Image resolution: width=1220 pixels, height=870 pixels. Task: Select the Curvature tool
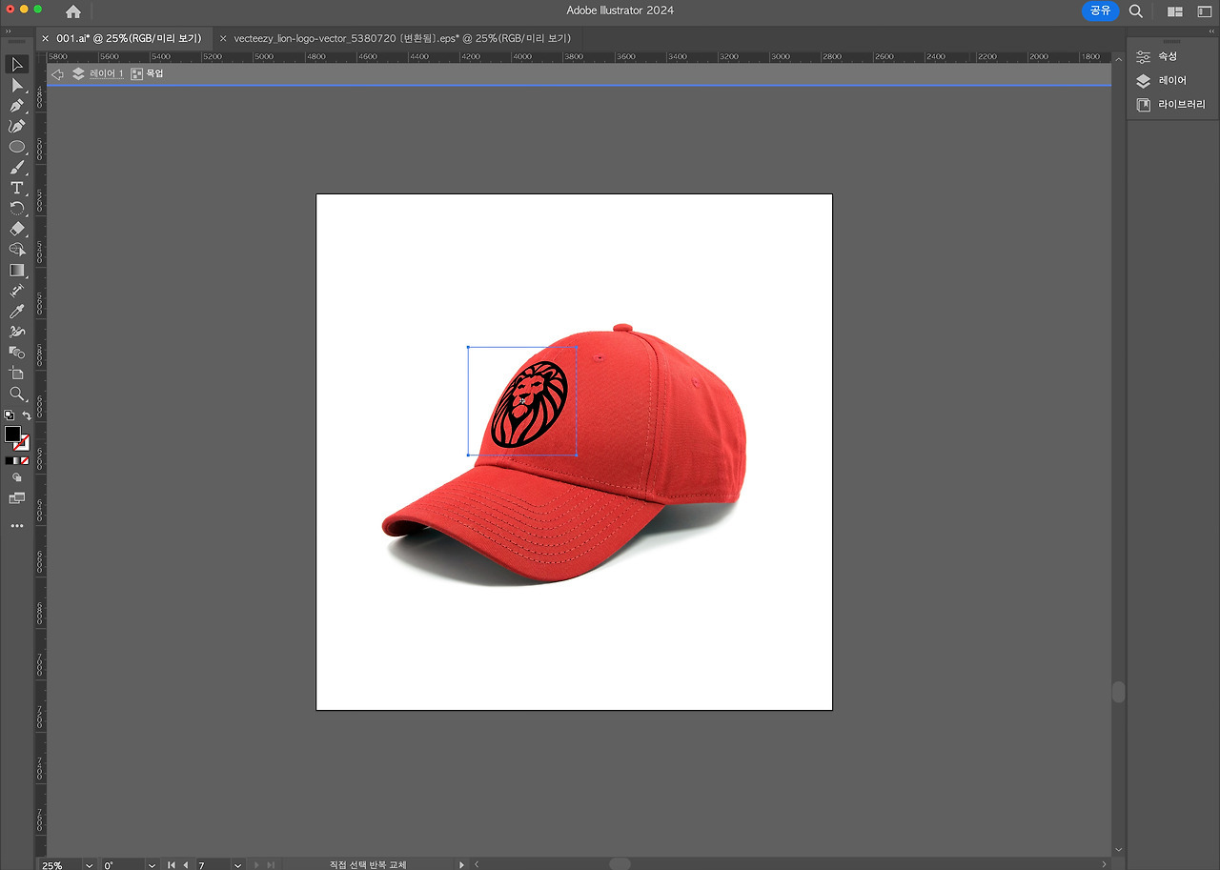16,126
